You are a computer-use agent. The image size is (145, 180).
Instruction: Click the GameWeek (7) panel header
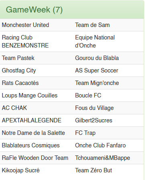[72, 10]
